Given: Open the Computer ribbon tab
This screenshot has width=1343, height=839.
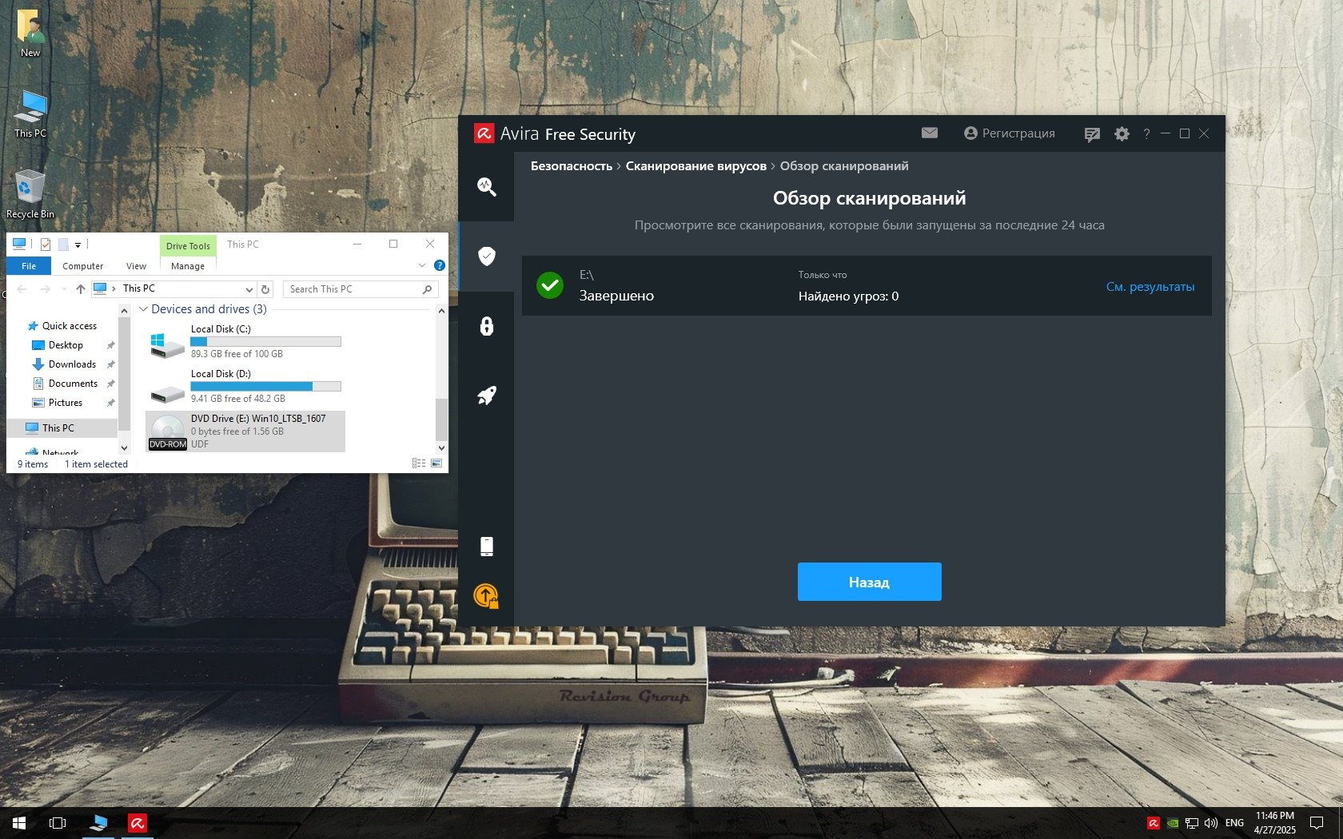Looking at the screenshot, I should click(x=83, y=266).
